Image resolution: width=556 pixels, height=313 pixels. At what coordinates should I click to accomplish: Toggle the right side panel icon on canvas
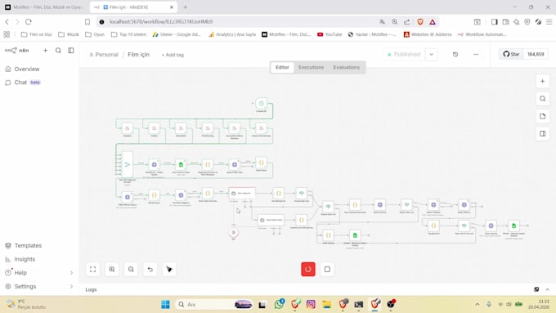[543, 134]
